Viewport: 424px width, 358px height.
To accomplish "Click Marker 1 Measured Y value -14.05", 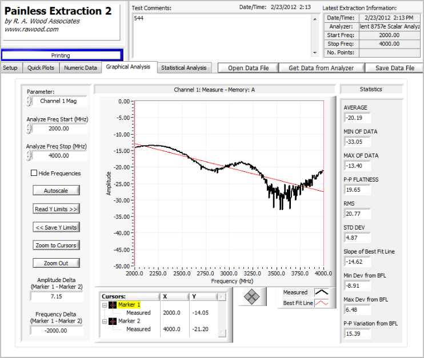I will [x=201, y=313].
